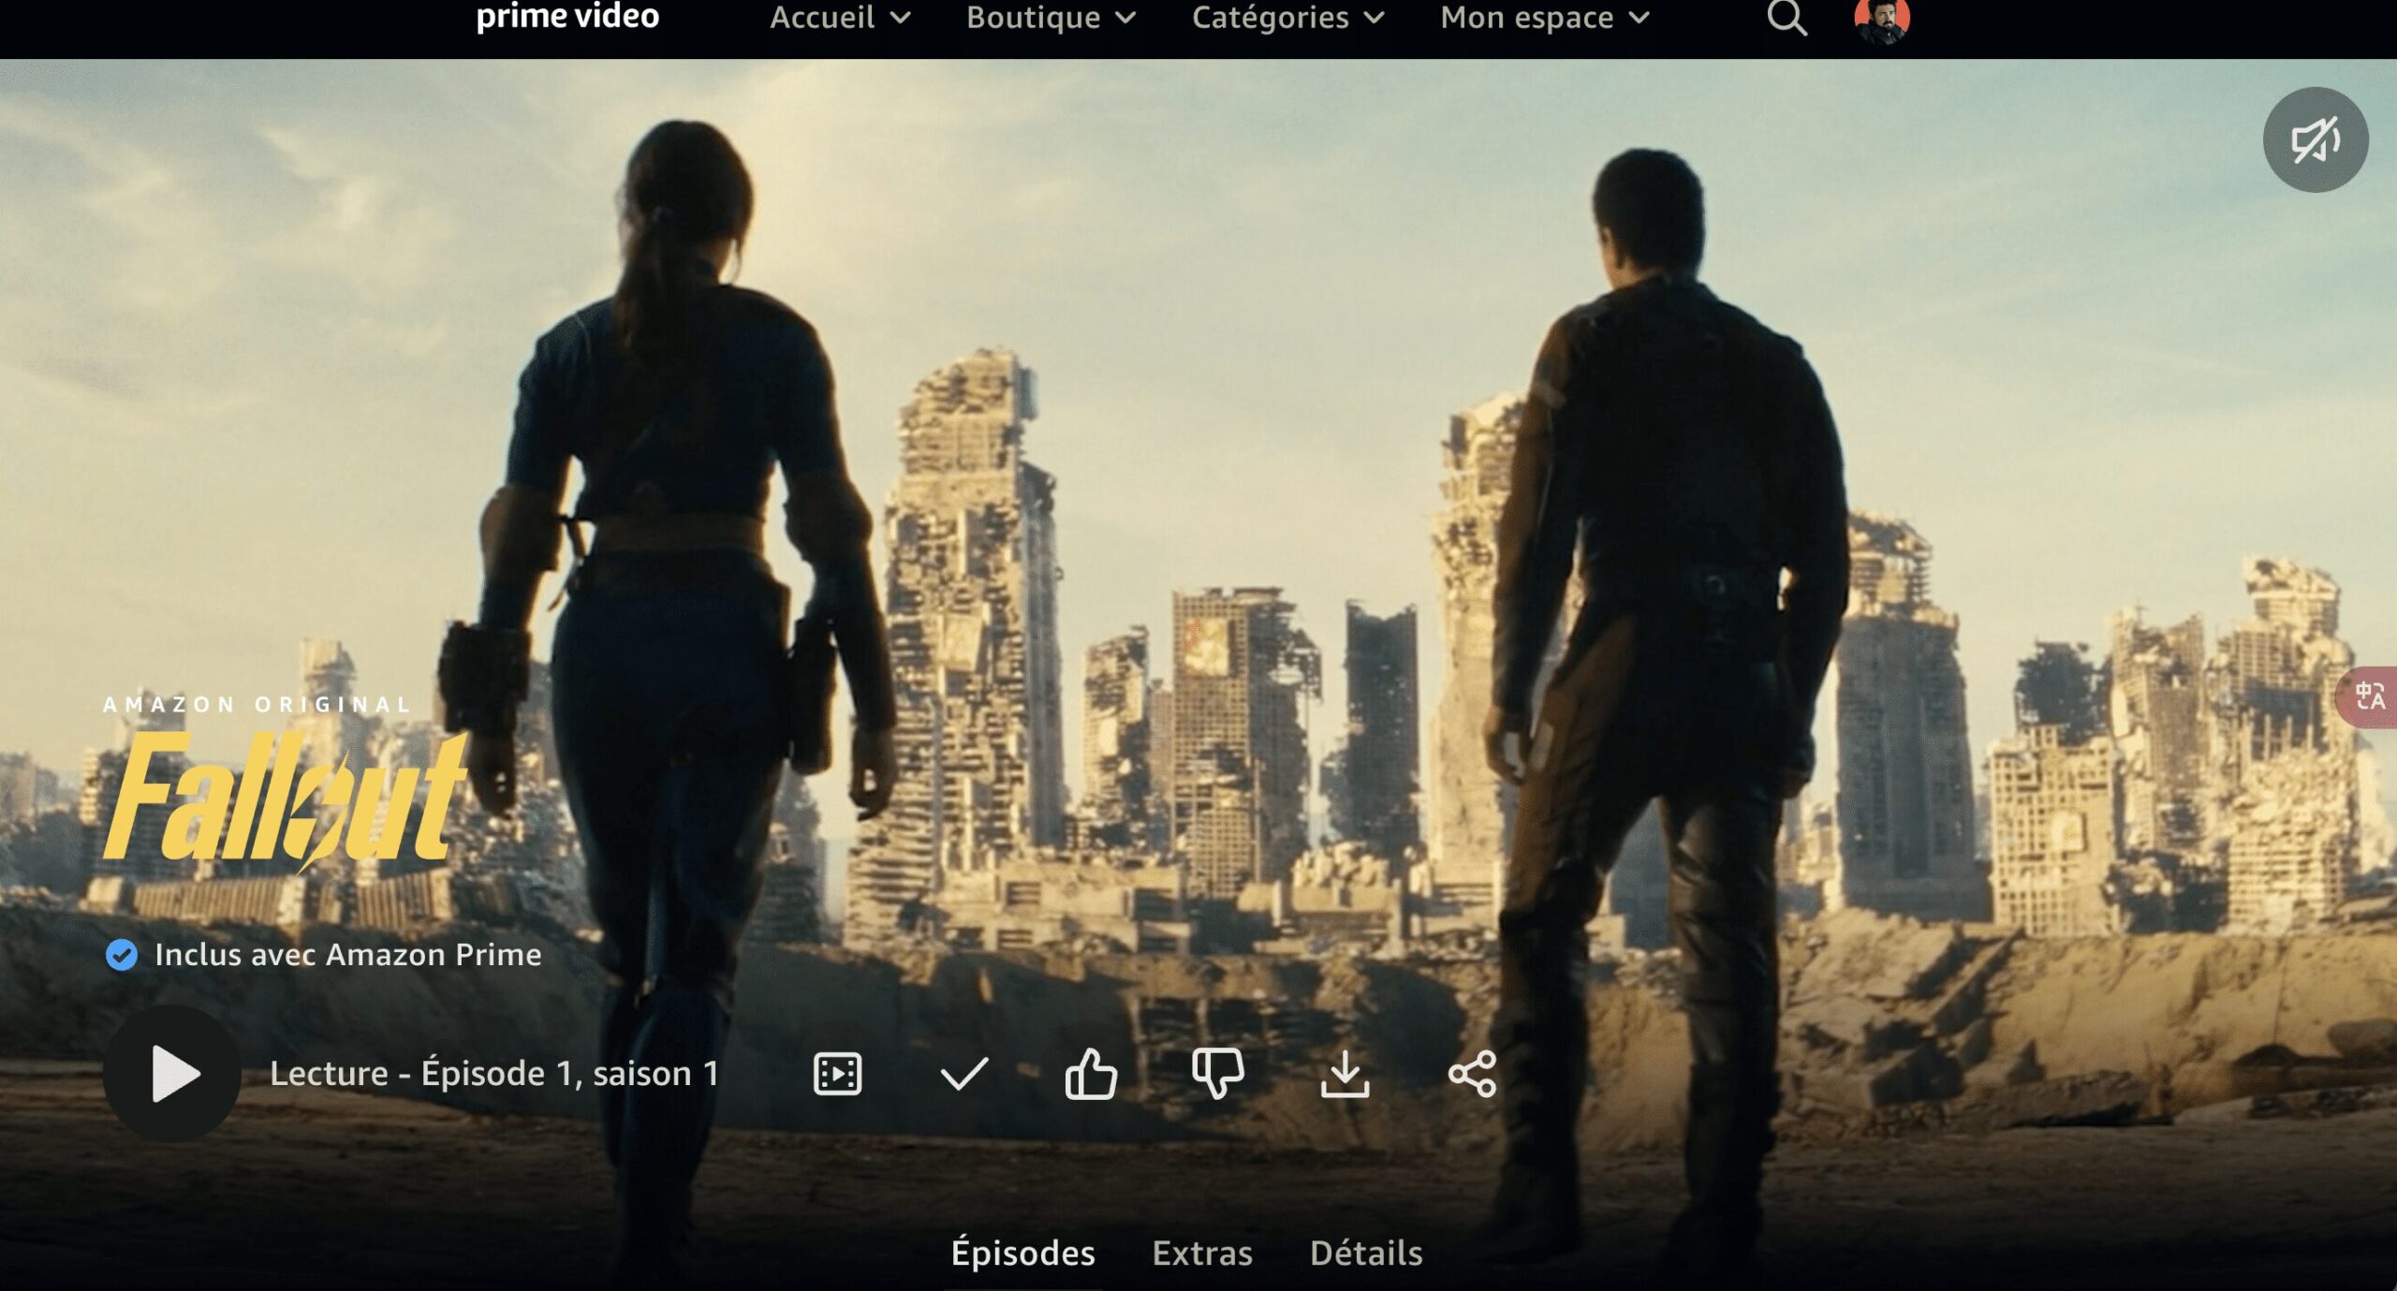Open the Catégories dropdown

pos(1287,17)
